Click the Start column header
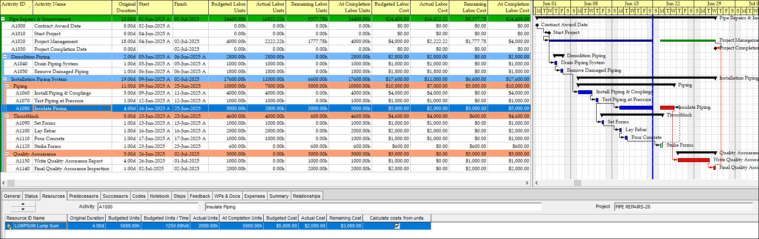The image size is (759, 239). click(x=155, y=7)
